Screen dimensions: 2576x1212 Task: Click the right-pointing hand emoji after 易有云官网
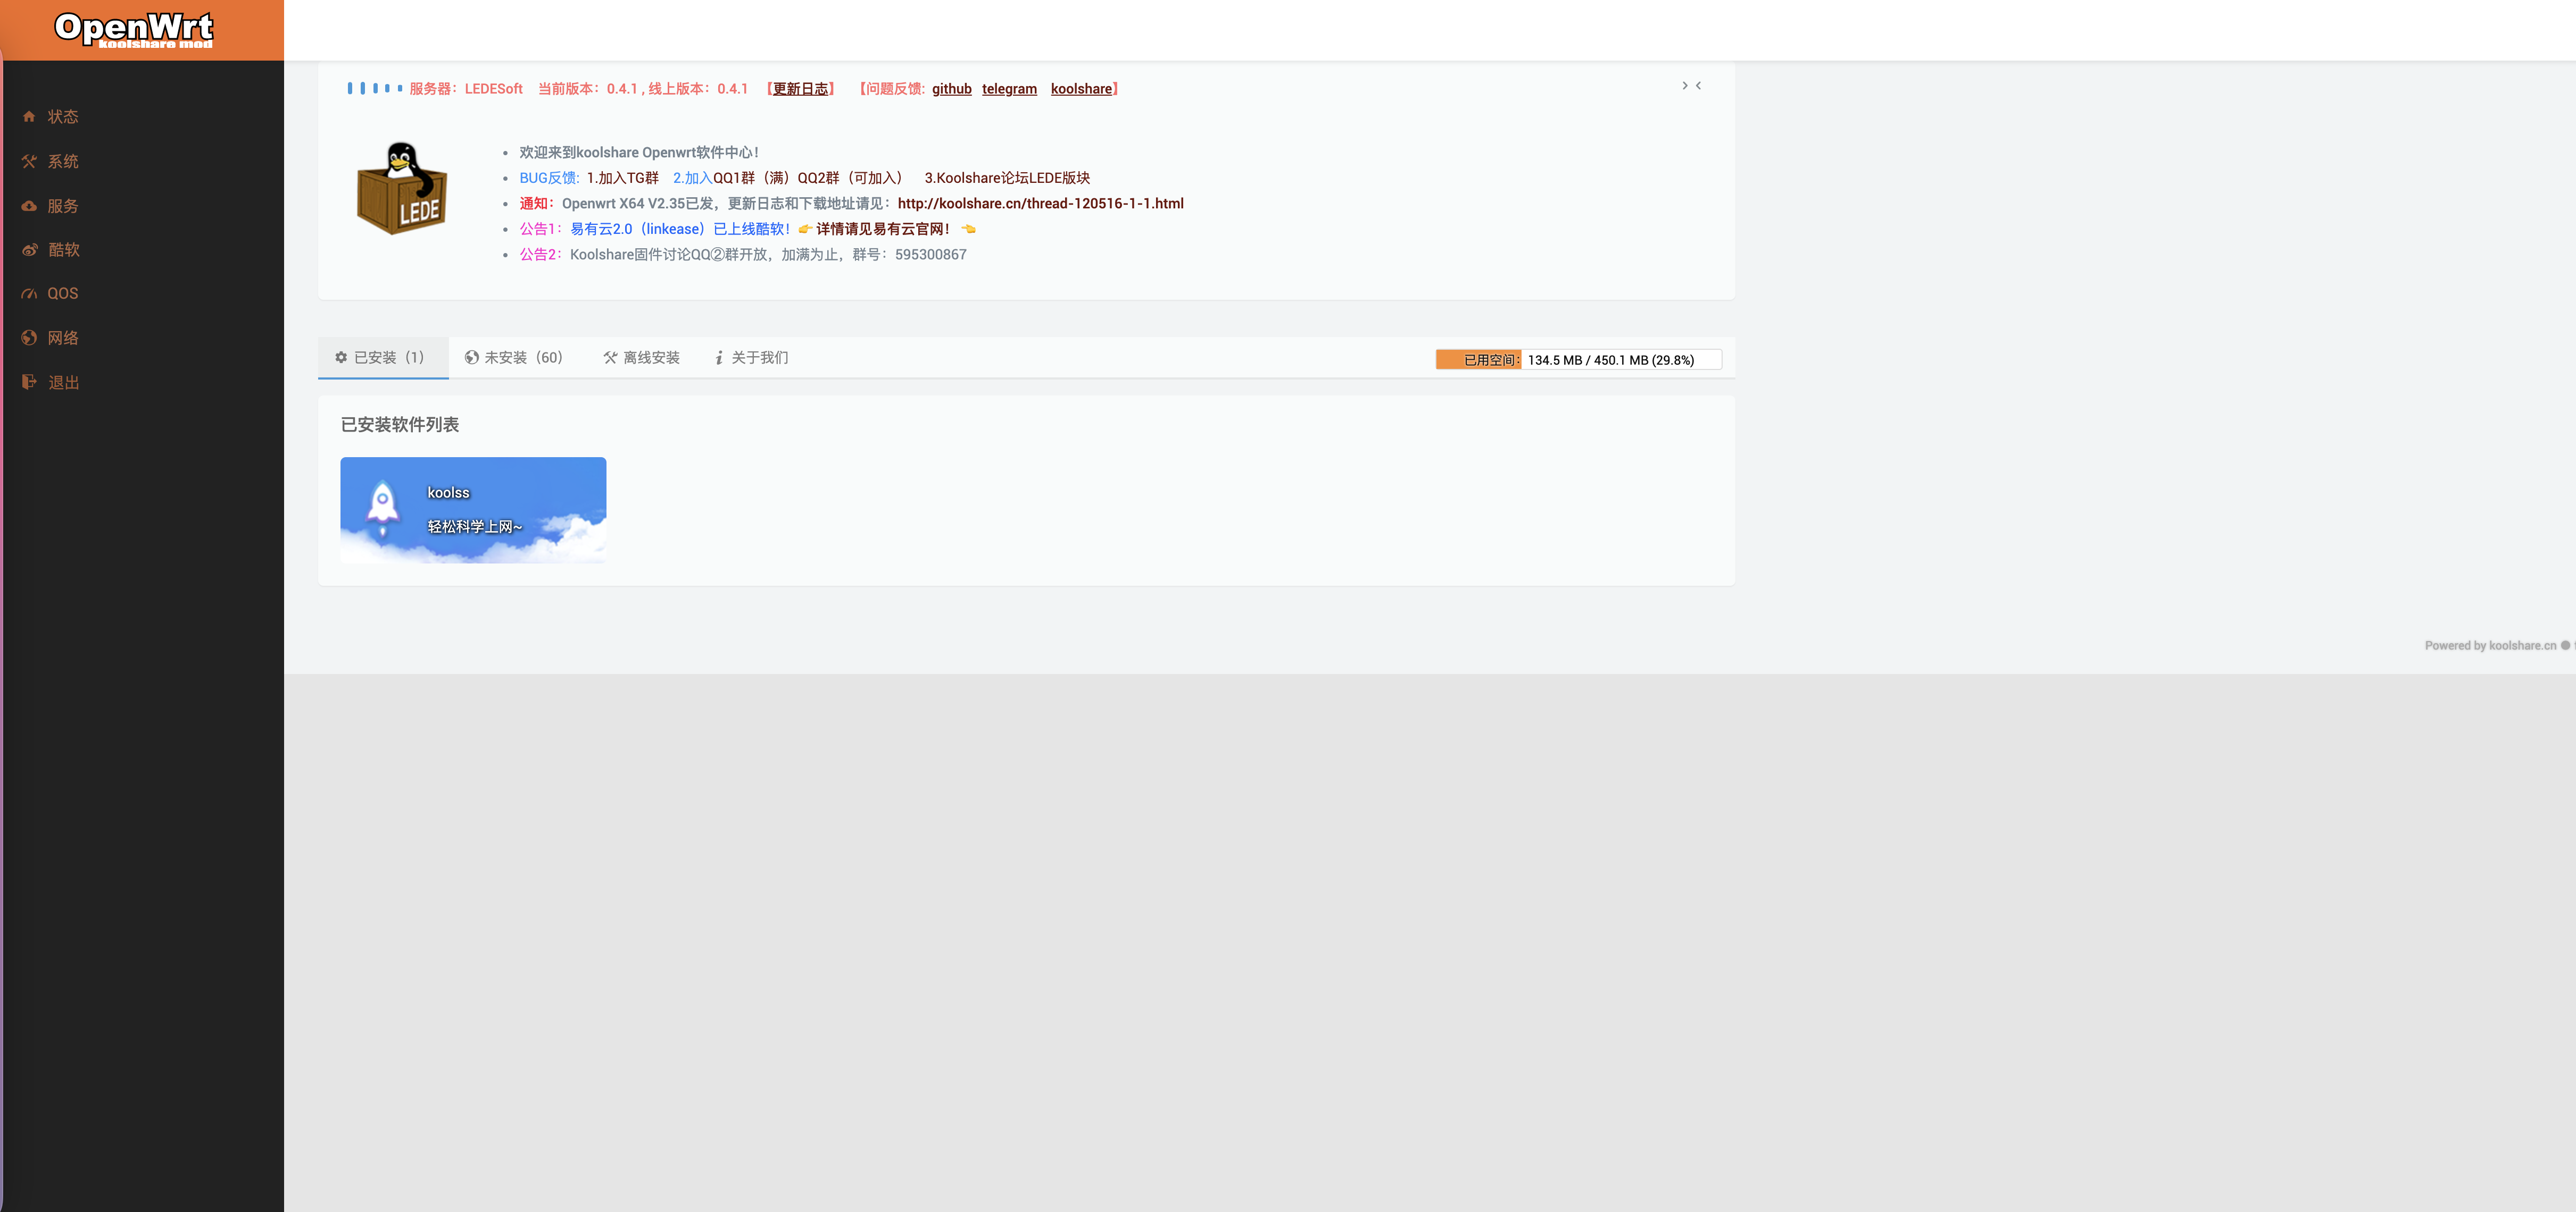point(968,230)
